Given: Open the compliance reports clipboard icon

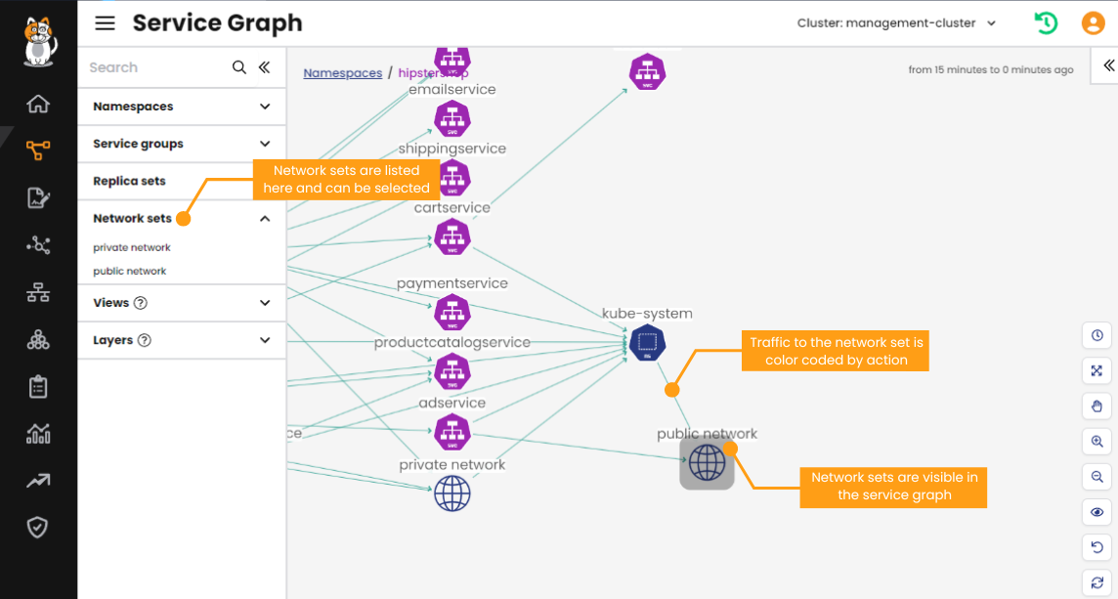Looking at the screenshot, I should click(x=37, y=386).
